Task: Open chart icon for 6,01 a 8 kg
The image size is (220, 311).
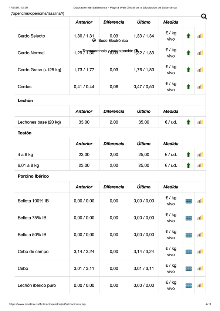Action: (x=200, y=165)
